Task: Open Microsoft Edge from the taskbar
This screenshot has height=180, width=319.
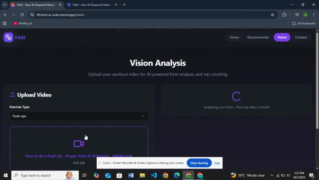Action: [177, 175]
